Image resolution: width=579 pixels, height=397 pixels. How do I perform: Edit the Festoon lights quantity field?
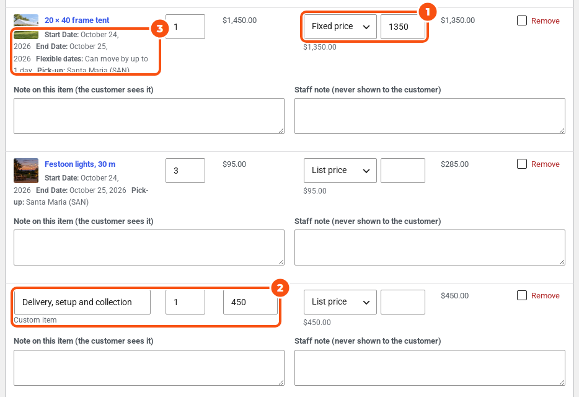185,171
